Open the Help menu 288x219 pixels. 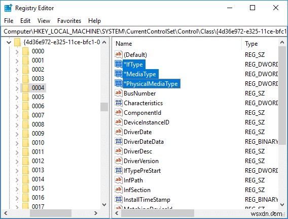click(94, 21)
